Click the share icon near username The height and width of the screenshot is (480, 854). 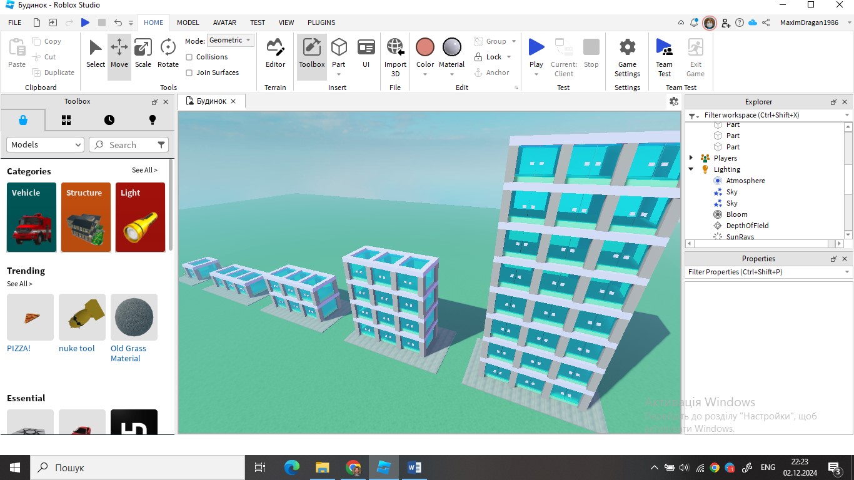pyautogui.click(x=765, y=22)
